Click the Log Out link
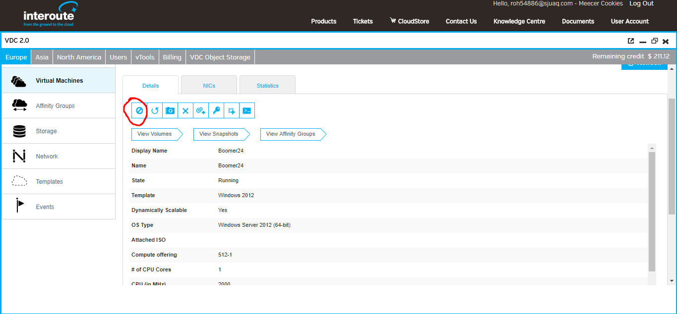 [x=641, y=3]
